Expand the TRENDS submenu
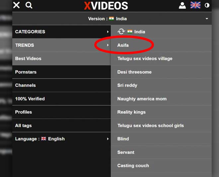This screenshot has height=177, width=219. point(108,45)
